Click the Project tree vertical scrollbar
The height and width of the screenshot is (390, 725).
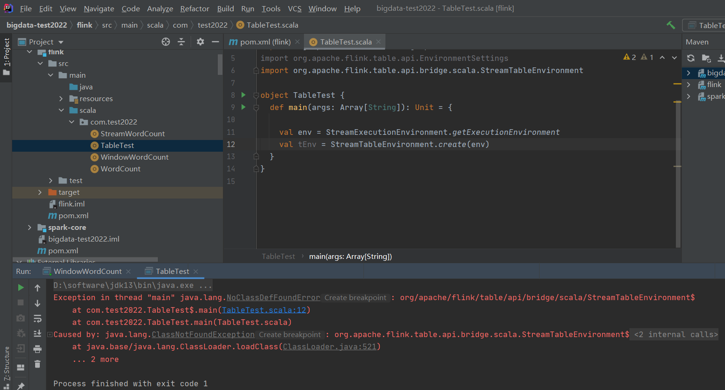(220, 65)
